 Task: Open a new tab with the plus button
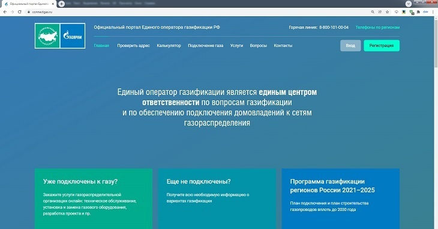[x=61, y=4]
